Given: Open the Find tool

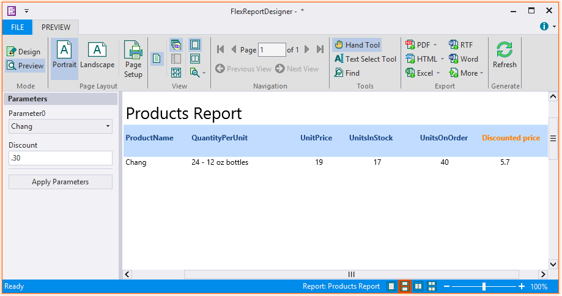Looking at the screenshot, I should [x=347, y=73].
